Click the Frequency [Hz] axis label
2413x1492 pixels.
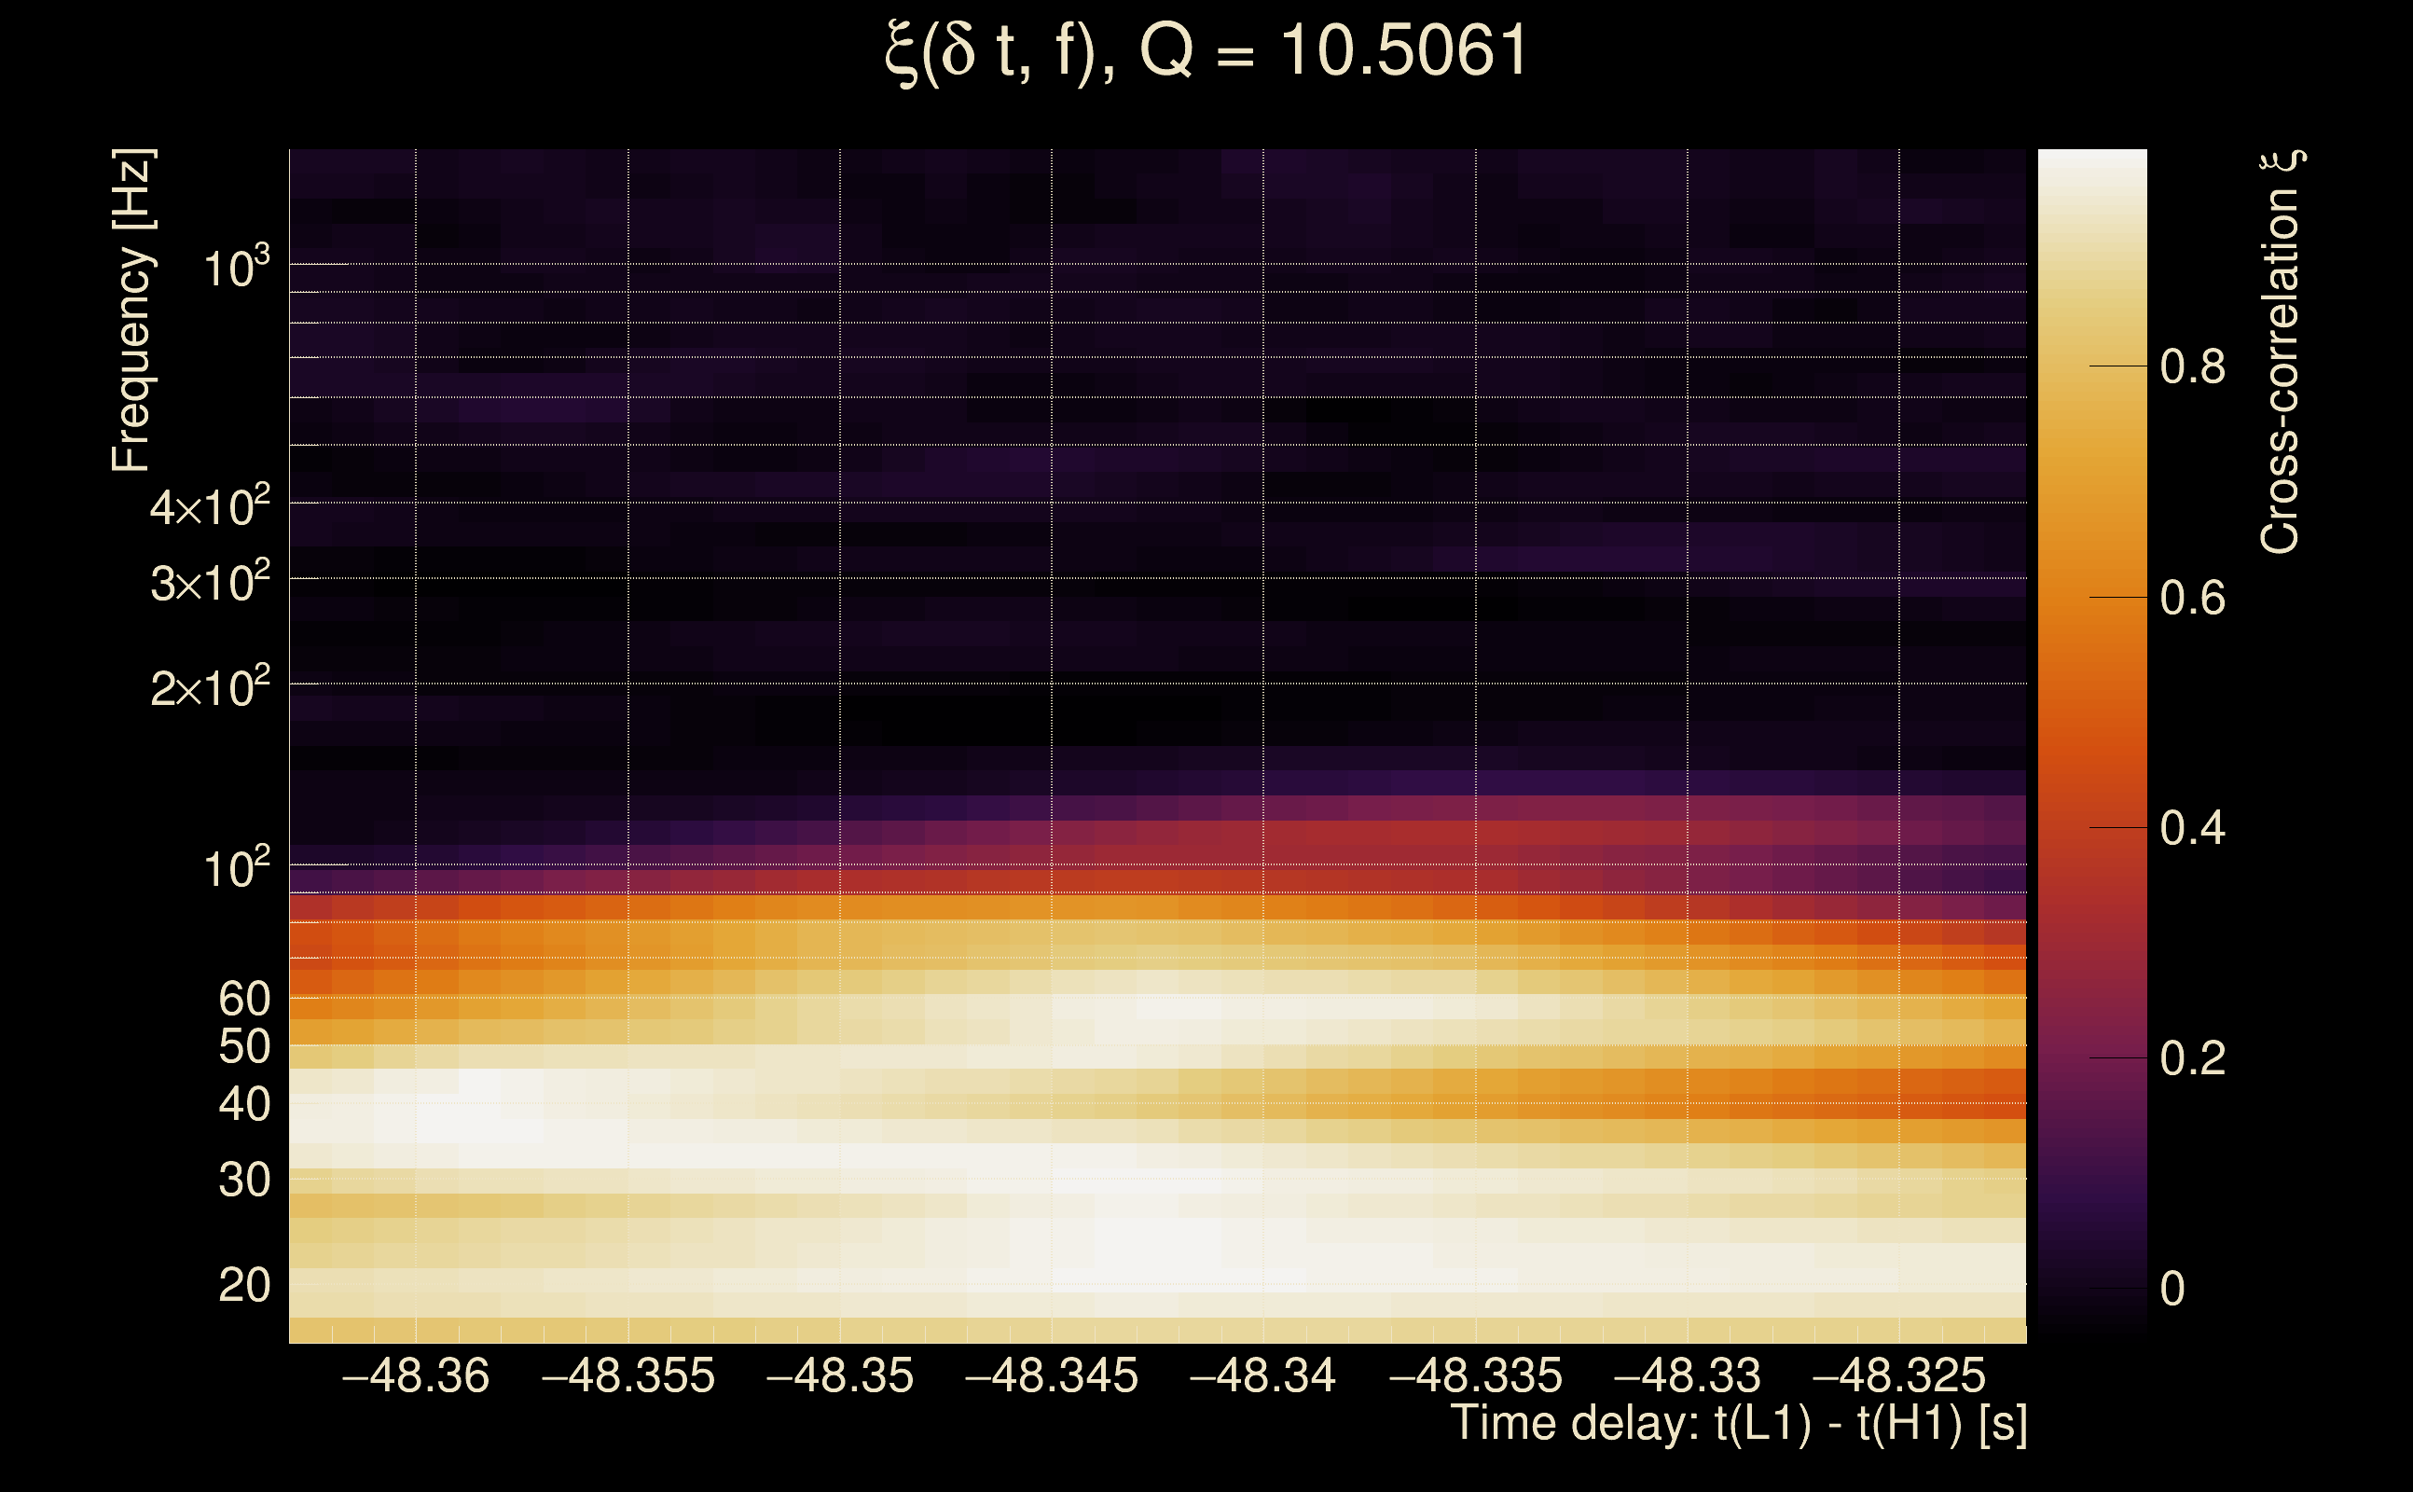pyautogui.click(x=132, y=311)
